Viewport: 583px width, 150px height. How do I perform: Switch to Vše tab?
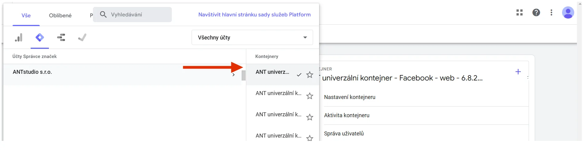point(26,15)
